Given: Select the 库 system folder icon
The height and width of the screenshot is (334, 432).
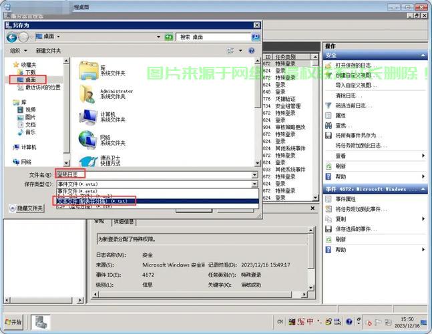Looking at the screenshot, I should pos(88,71).
